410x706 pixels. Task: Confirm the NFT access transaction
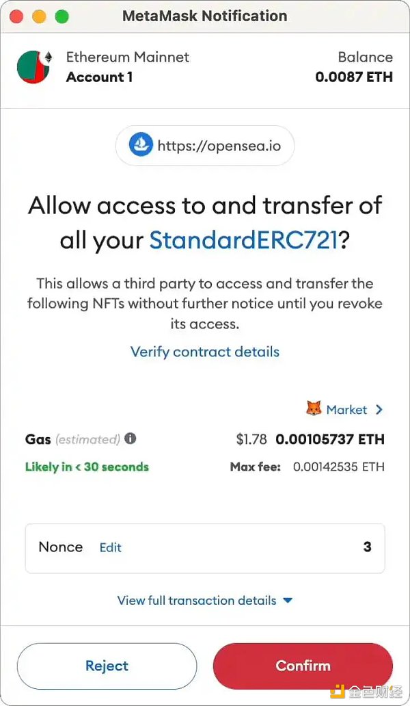pyautogui.click(x=303, y=666)
